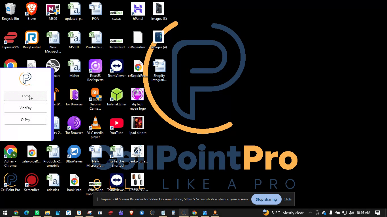Open the images (4) file
This screenshot has width=387, height=217.
coord(159,40)
